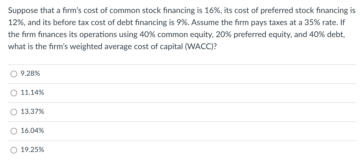Select the 16.04% answer radio button
The height and width of the screenshot is (167, 363).
tap(14, 131)
